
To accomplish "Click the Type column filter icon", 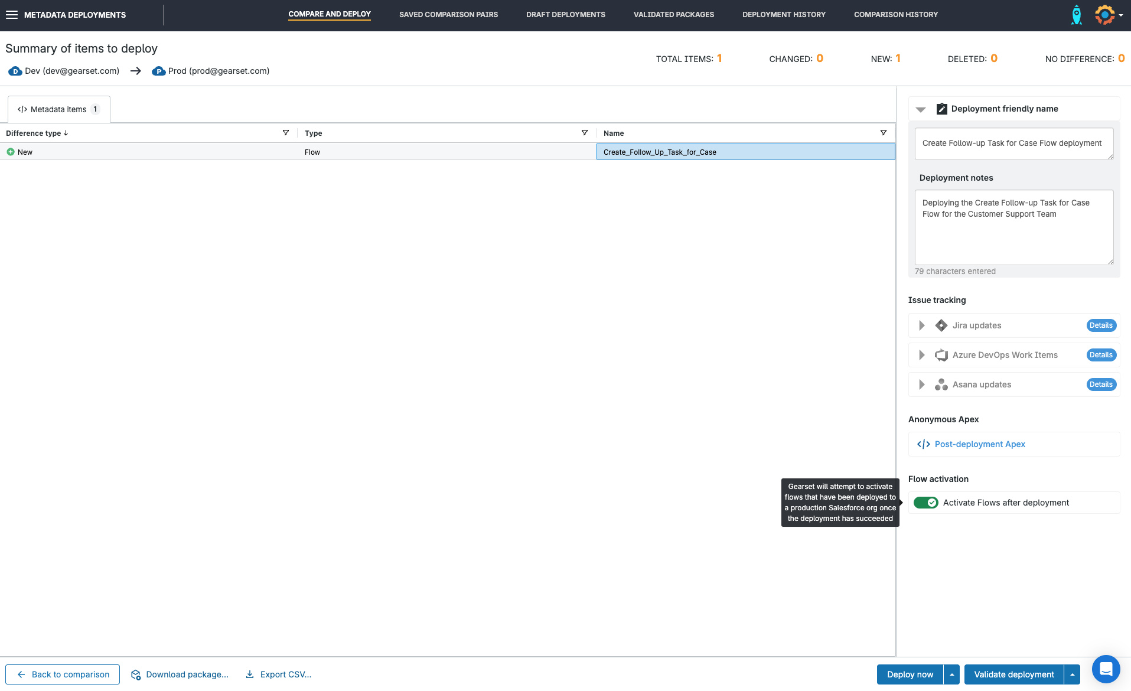I will 585,133.
